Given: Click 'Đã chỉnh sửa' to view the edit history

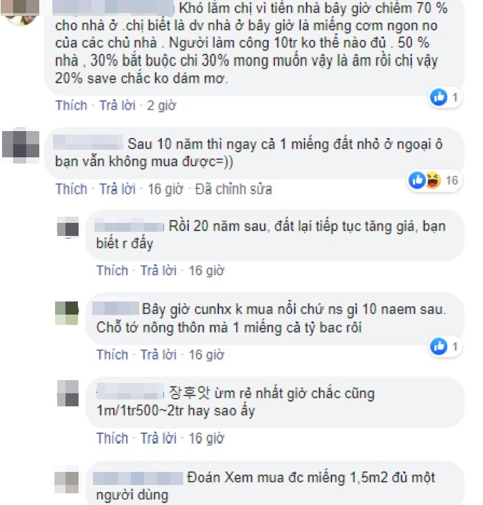Looking at the screenshot, I should coord(234,189).
